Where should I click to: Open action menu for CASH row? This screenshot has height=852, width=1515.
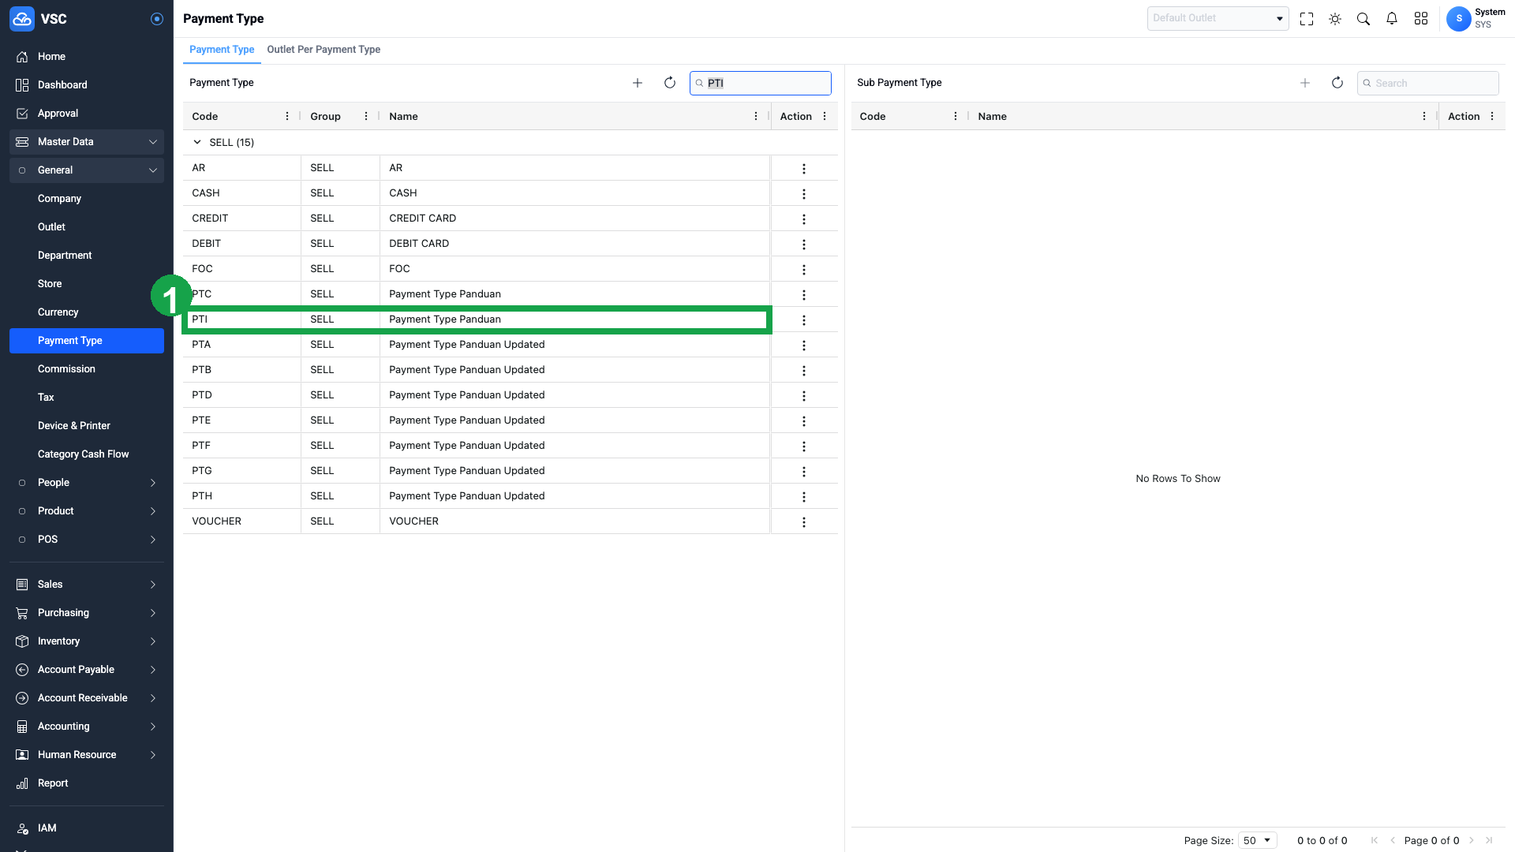[x=804, y=193]
